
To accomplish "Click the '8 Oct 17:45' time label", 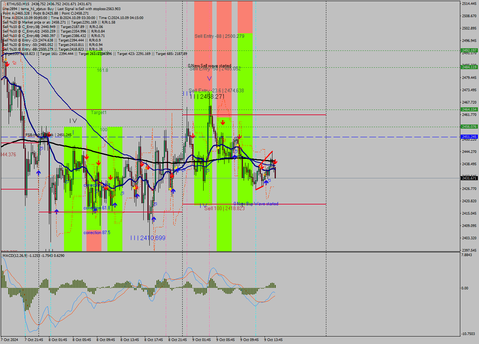I will tap(154, 340).
